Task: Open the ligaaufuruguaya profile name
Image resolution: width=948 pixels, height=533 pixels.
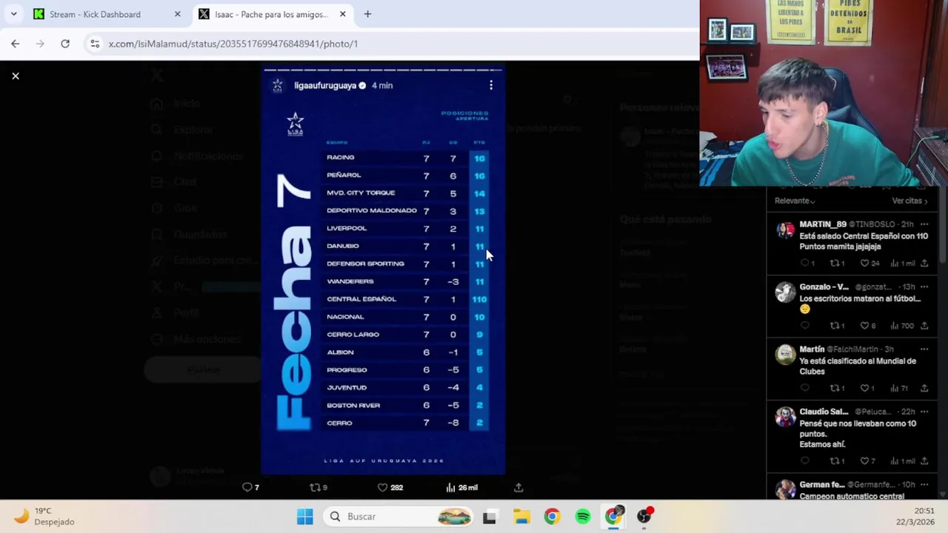Action: (x=325, y=86)
